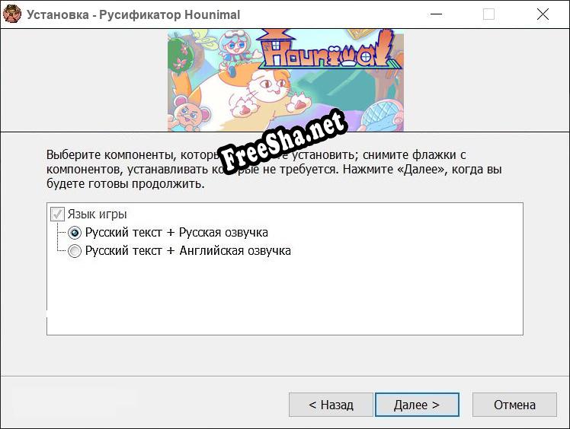570x429 pixels.
Task: Click the FreeSha.net watermark
Action: [x=281, y=143]
